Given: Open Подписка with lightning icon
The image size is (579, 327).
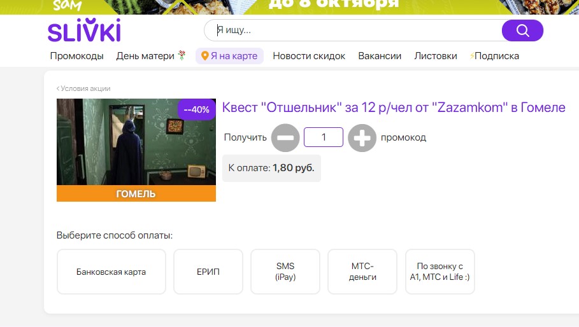Looking at the screenshot, I should coord(494,56).
